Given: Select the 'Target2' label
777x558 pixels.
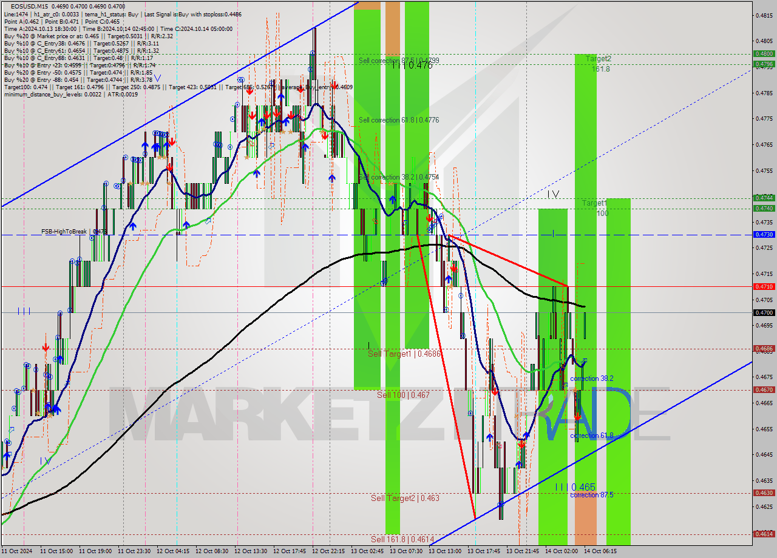Looking at the screenshot, I should click(x=599, y=59).
